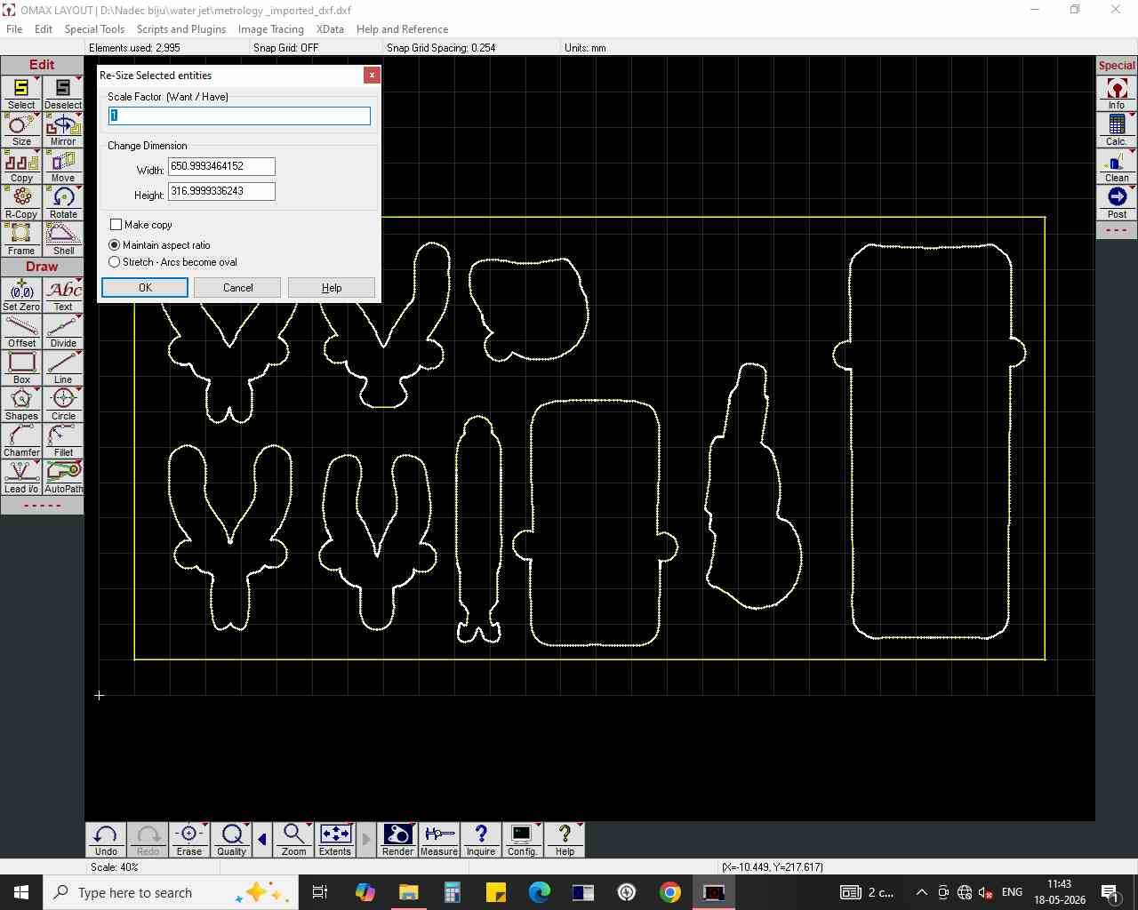Show hidden icons in system tray
This screenshot has width=1138, height=910.
[x=921, y=892]
